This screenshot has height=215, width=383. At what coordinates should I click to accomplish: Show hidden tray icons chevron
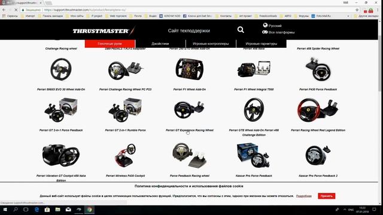point(345,210)
